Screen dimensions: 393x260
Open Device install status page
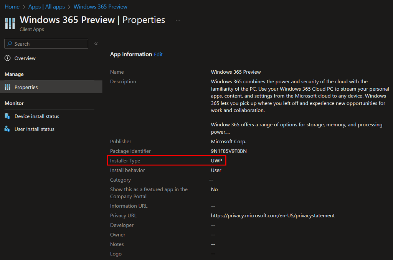click(x=37, y=116)
